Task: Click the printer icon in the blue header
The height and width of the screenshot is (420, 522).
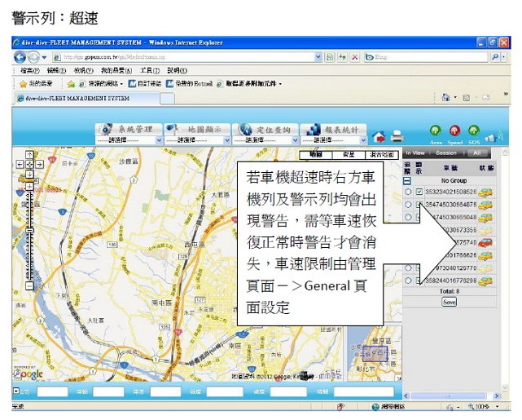Action: pos(397,136)
